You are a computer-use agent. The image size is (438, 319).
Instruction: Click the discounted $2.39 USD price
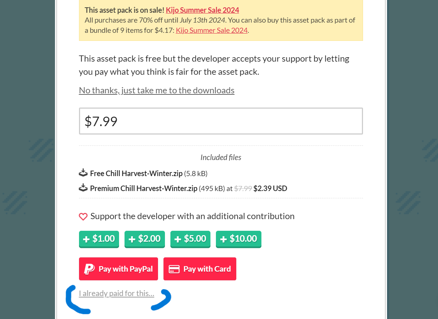(270, 188)
